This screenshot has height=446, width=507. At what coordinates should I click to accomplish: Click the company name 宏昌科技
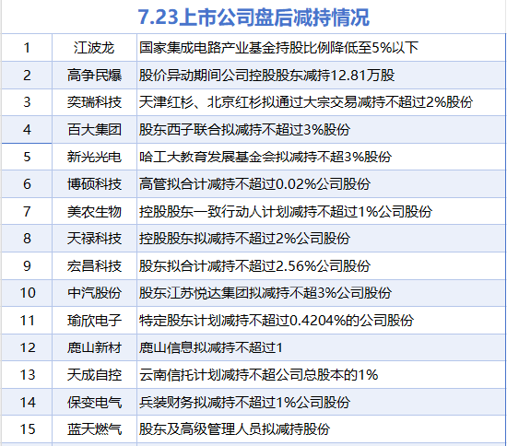pyautogui.click(x=94, y=266)
